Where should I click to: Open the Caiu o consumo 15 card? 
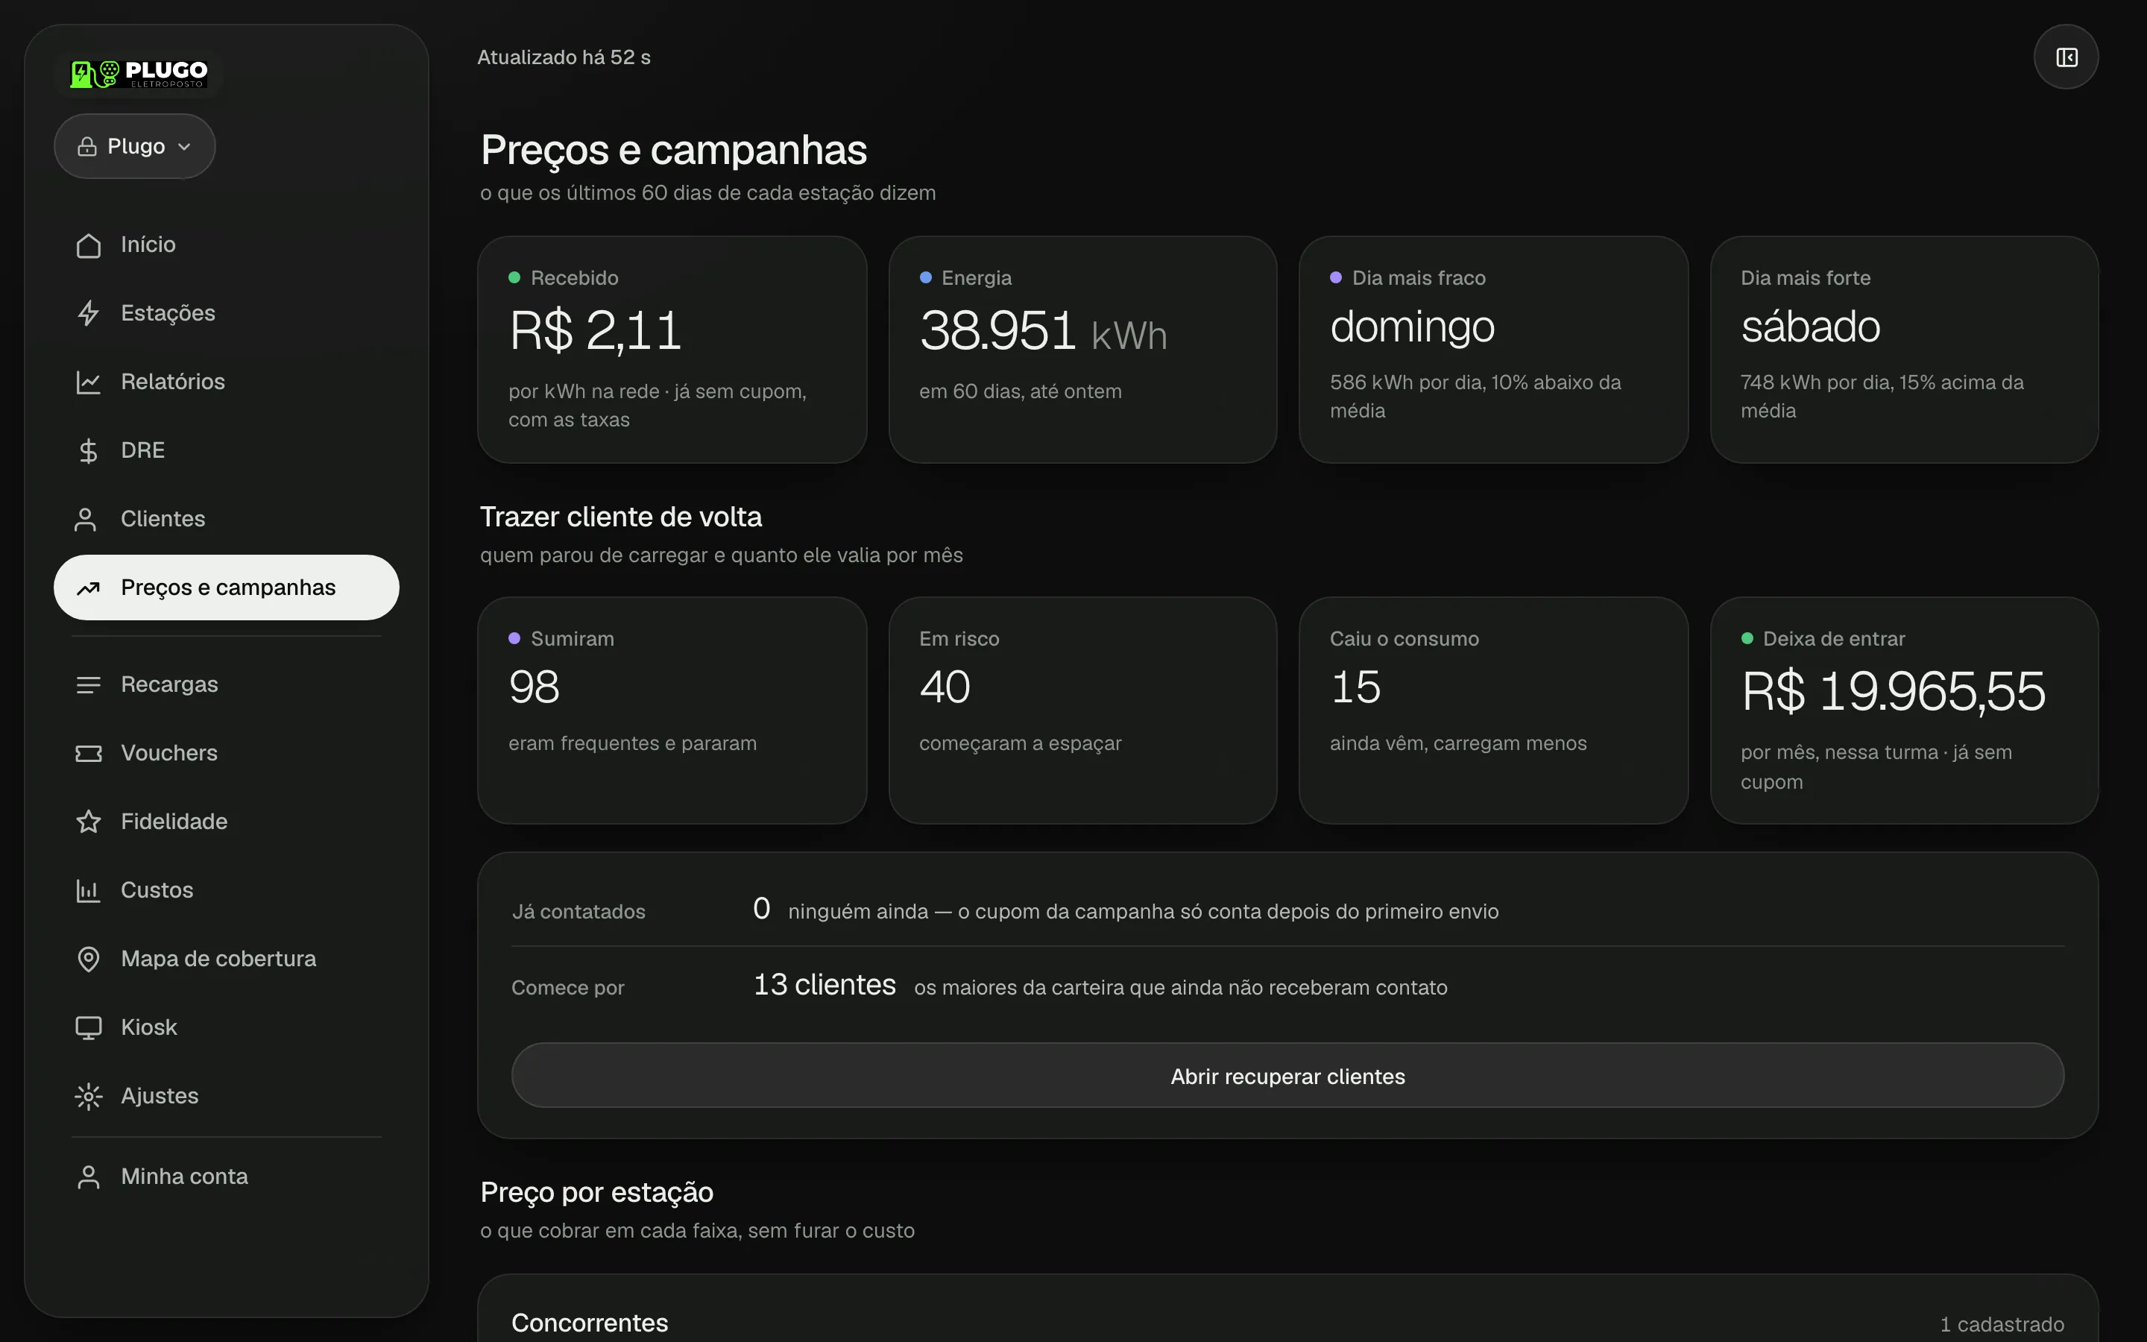pos(1493,710)
